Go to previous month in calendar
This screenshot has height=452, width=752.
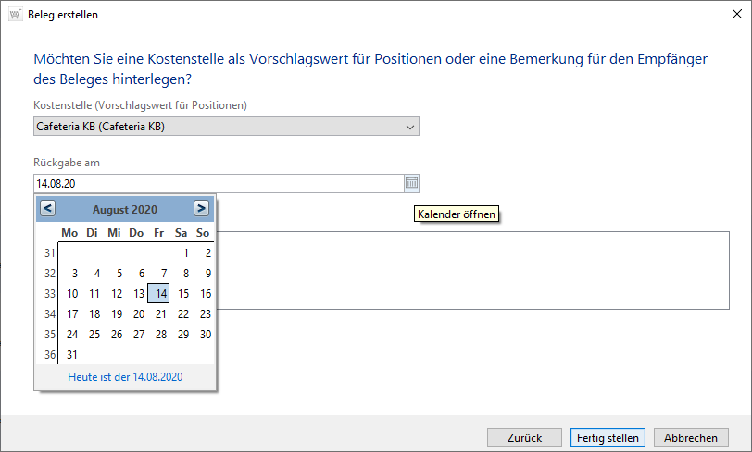[x=48, y=209]
